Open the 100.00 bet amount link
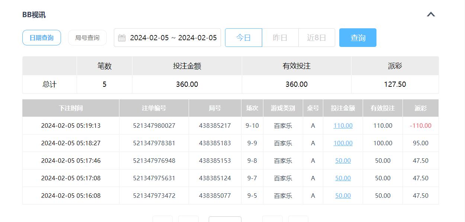 pyautogui.click(x=343, y=143)
